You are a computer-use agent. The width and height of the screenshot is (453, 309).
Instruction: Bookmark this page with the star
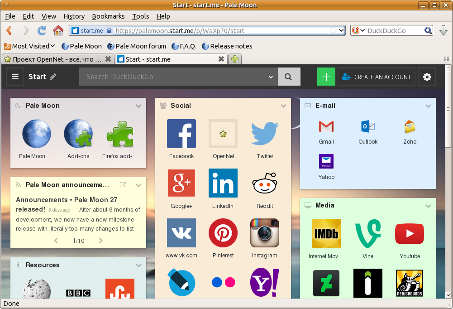pyautogui.click(x=333, y=30)
